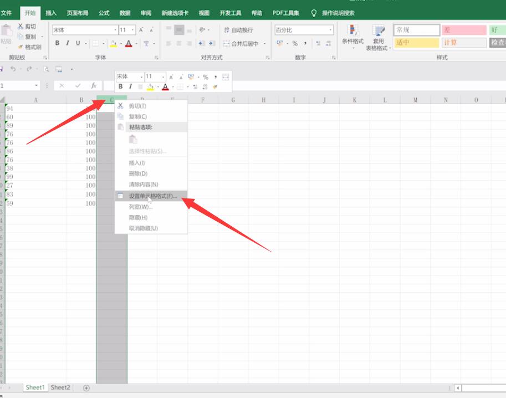The width and height of the screenshot is (506, 398).
Task: Click the 剪切 (cut) button in the ribbon
Action: (27, 27)
